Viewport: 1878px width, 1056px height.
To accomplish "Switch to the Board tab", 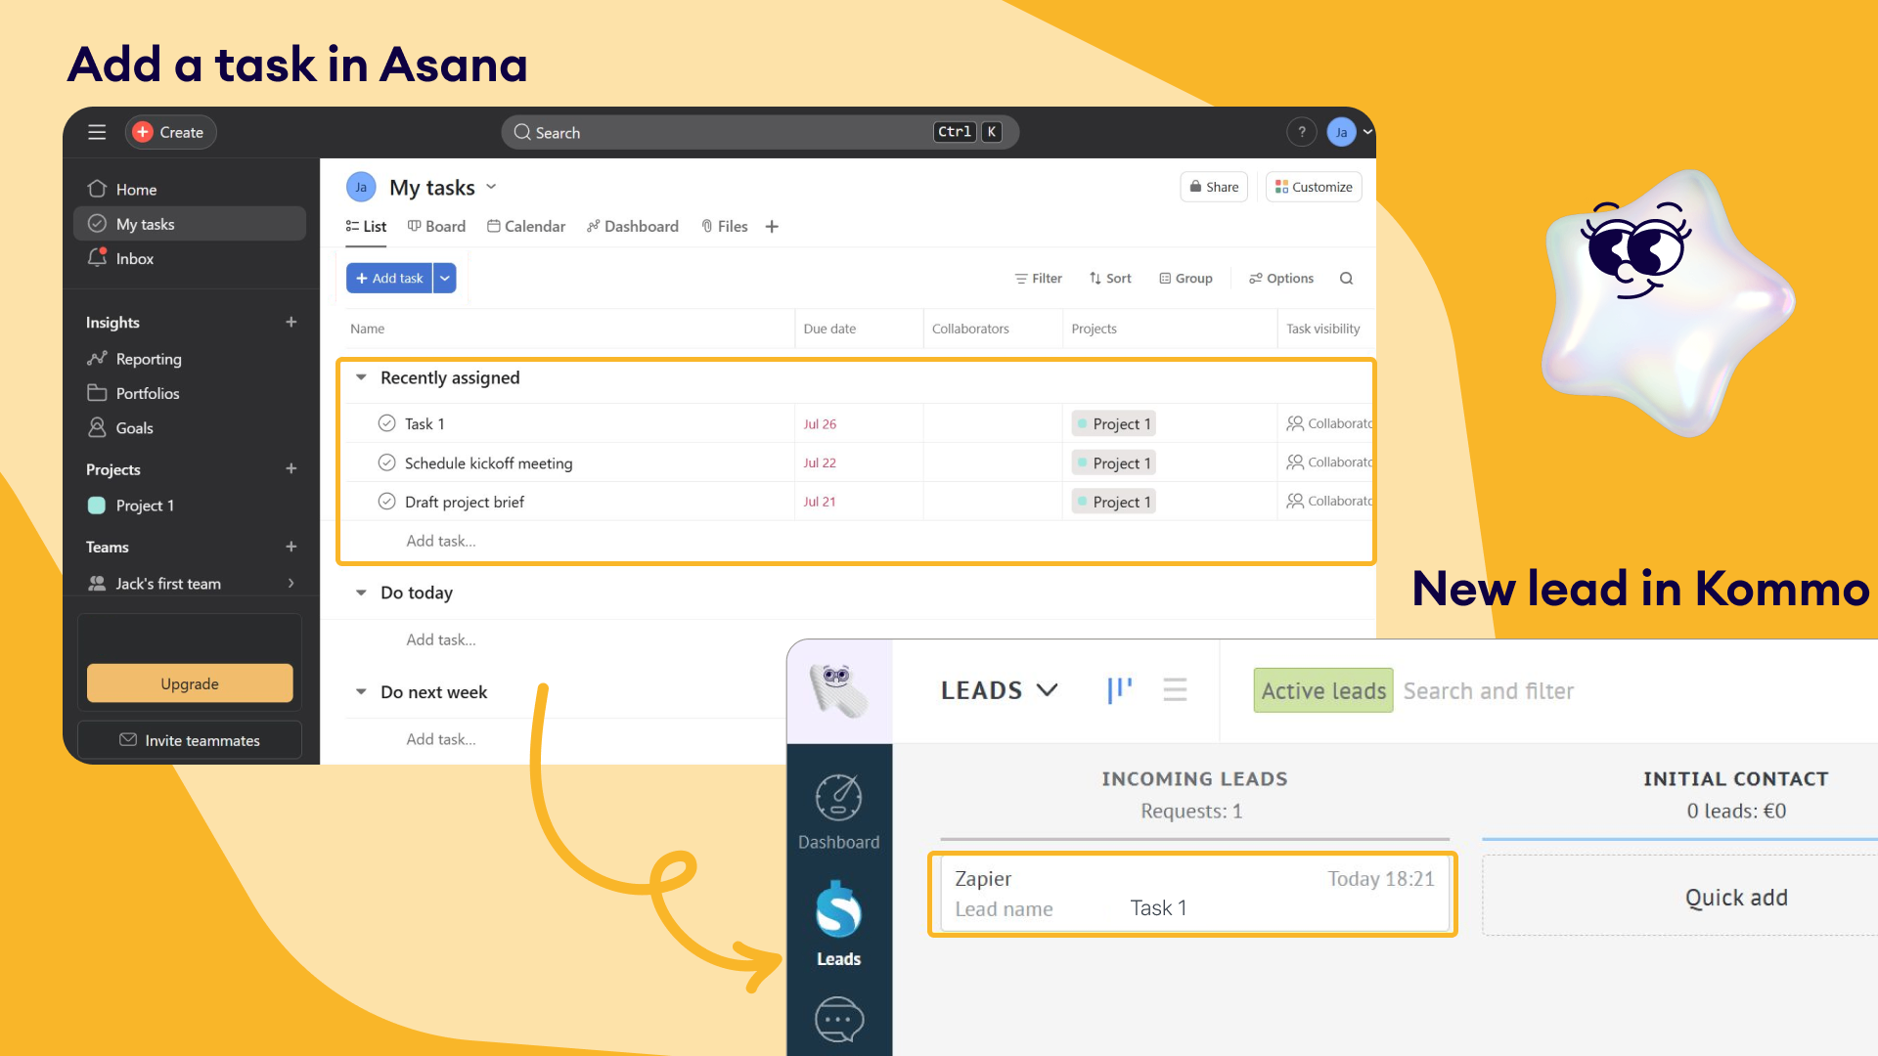I will (436, 227).
